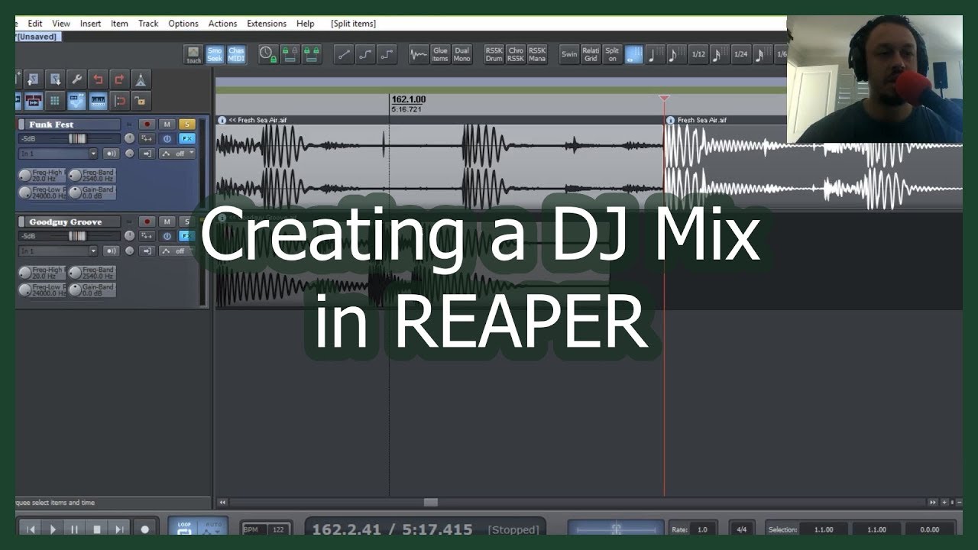The image size is (978, 550).
Task: Click the highlighted blue grid button
Action: pos(634,54)
